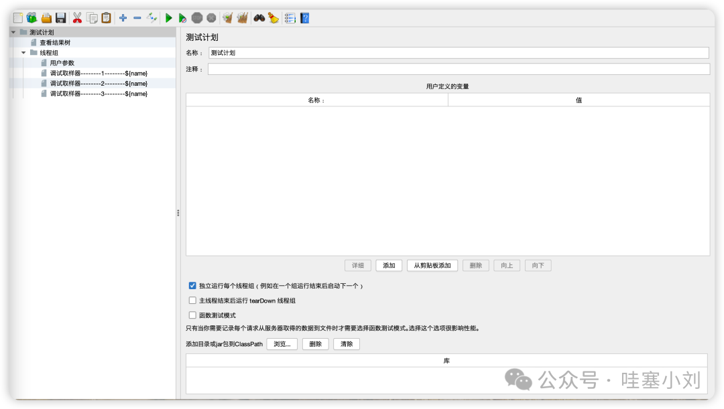
Task: Select 调试取样器--------1 tree item
Action: click(x=99, y=74)
